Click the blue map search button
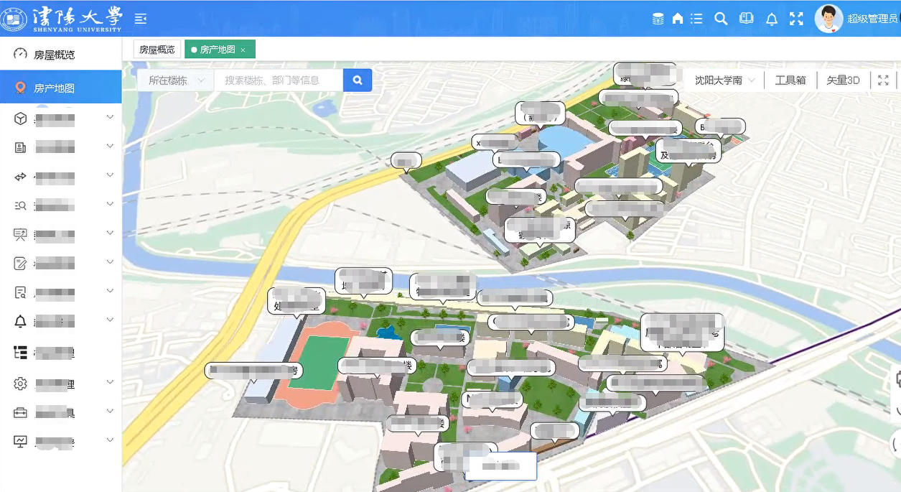Image resolution: width=901 pixels, height=492 pixels. 358,80
